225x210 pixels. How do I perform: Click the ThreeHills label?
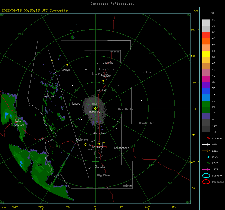(125, 109)
